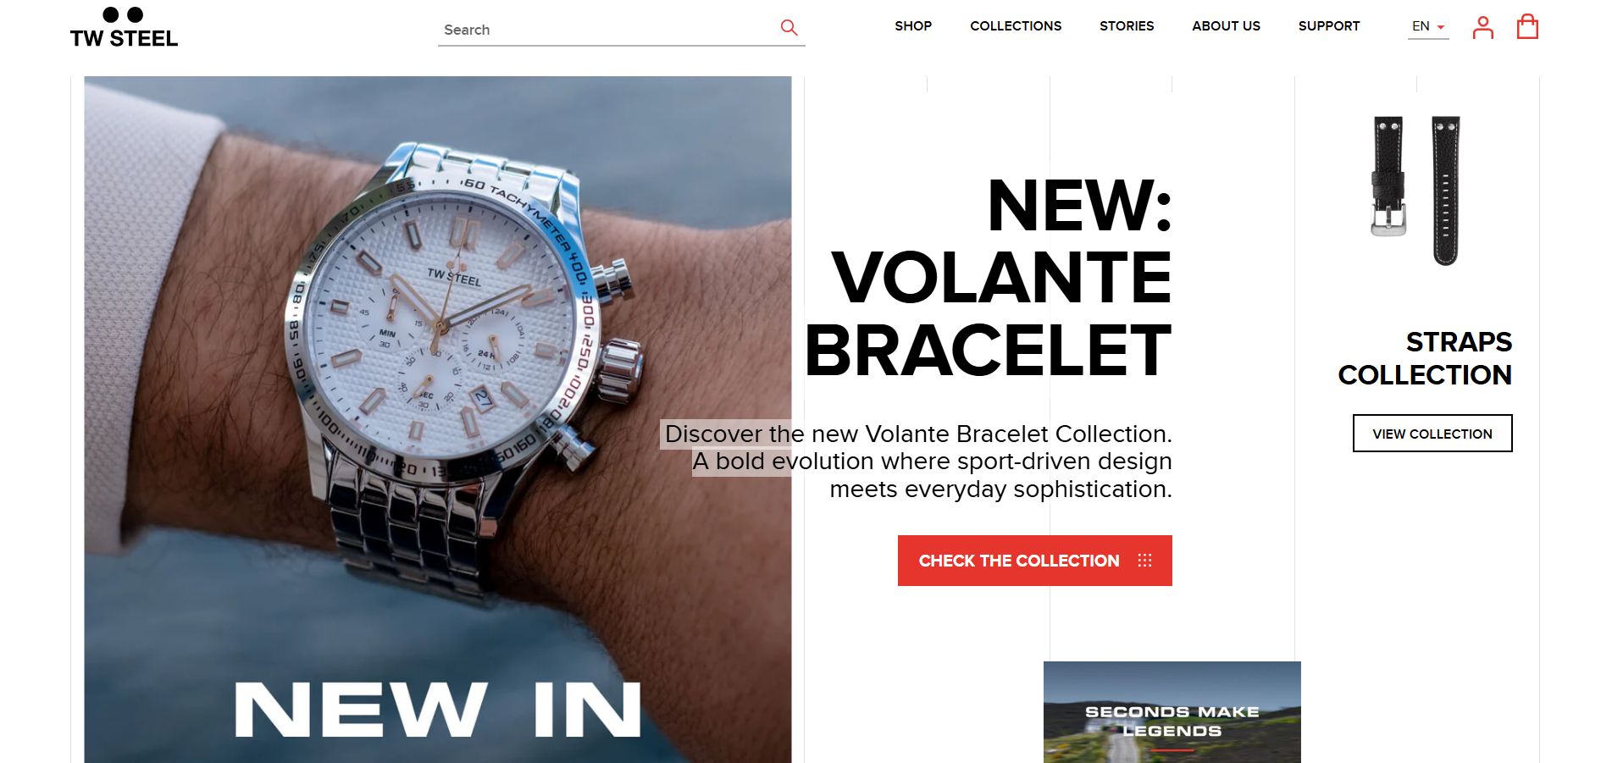Go to the ABOUT US page

click(1226, 26)
